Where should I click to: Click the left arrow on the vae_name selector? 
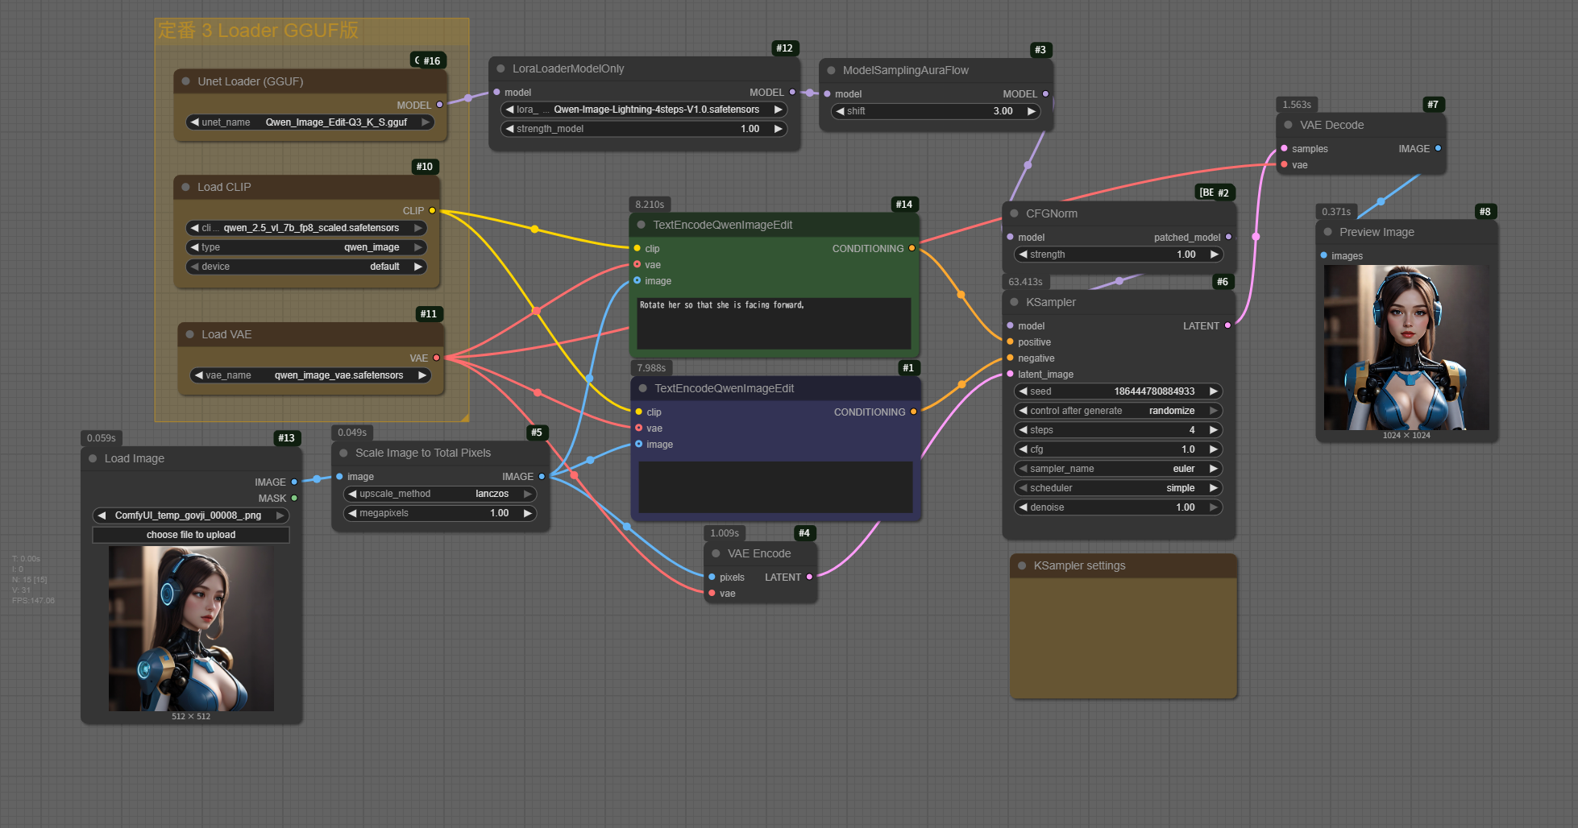[x=198, y=375]
